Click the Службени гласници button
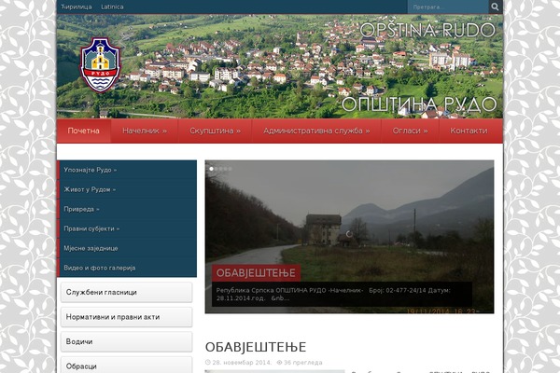Viewport: 560px width, 373px height. (x=126, y=292)
